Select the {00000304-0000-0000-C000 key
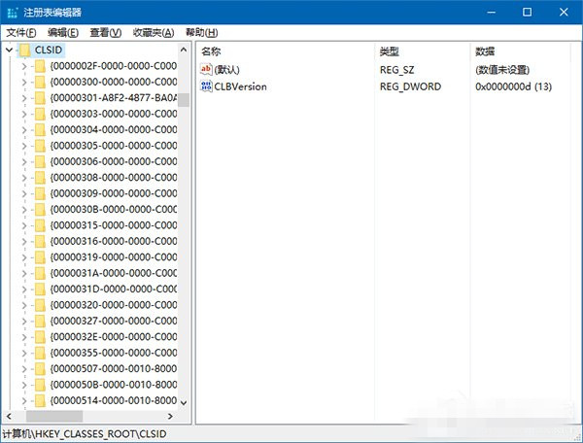 (x=114, y=130)
